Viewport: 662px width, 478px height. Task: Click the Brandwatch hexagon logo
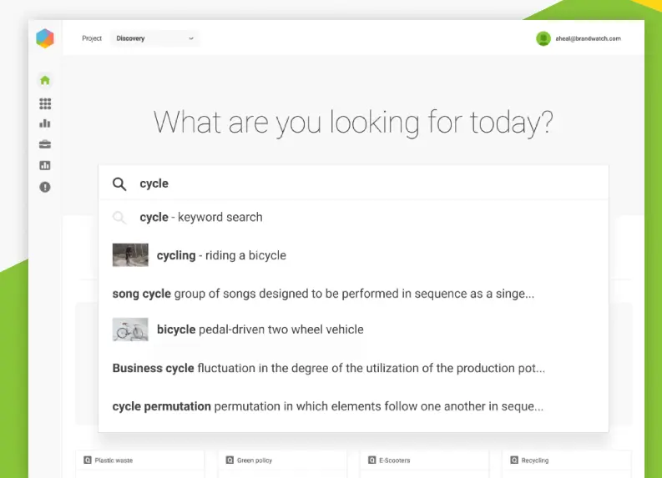click(45, 38)
